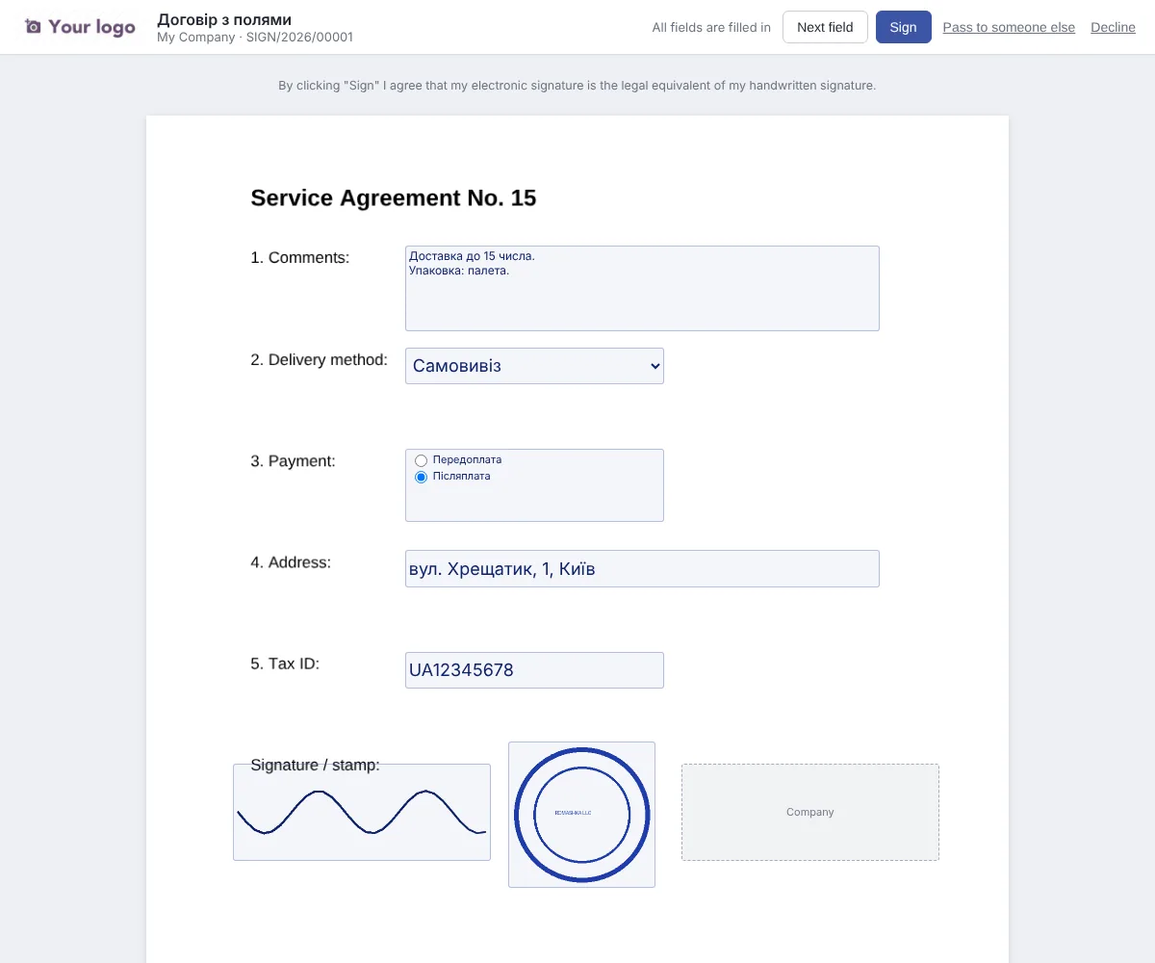Screen dimensions: 1155x963
Task: Click the All fields are filled in status
Action: coord(711,27)
